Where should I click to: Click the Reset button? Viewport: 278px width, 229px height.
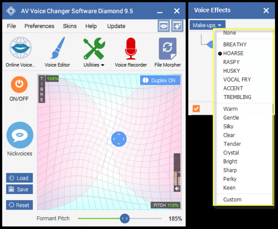[19, 205]
